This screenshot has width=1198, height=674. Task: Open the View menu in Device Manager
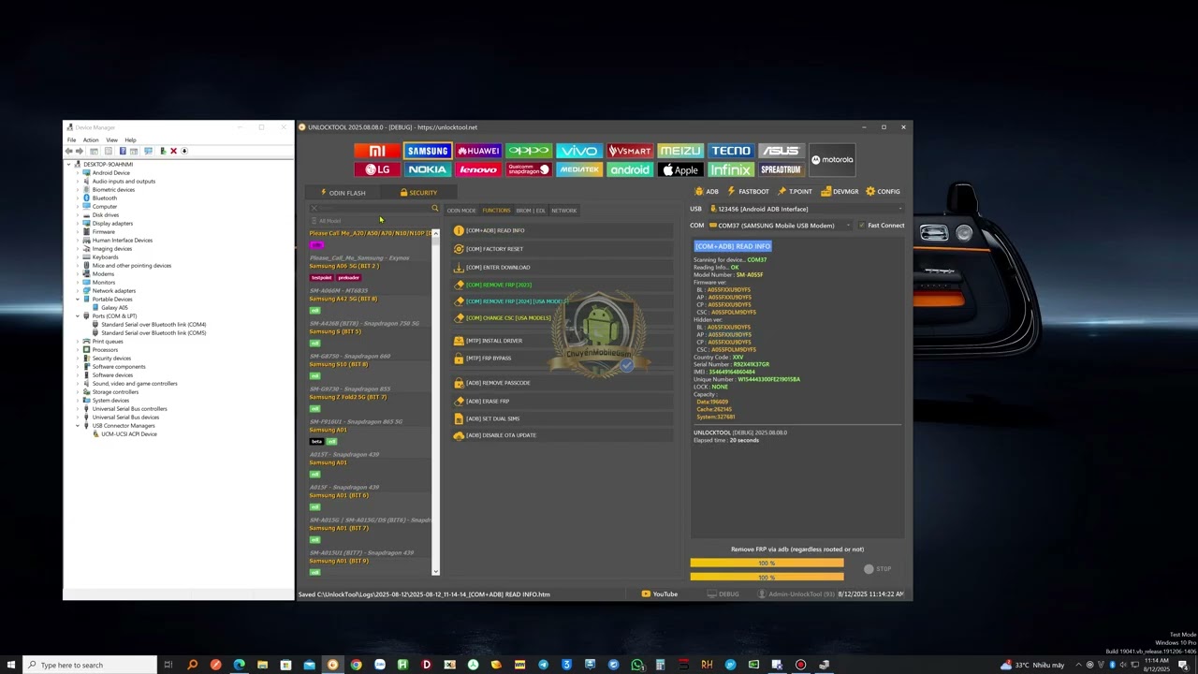point(111,140)
